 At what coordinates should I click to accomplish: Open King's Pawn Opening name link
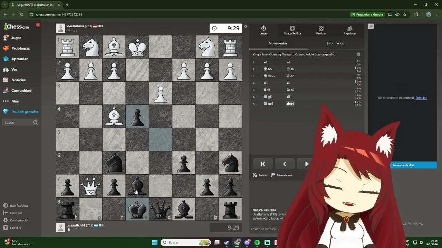tap(294, 54)
